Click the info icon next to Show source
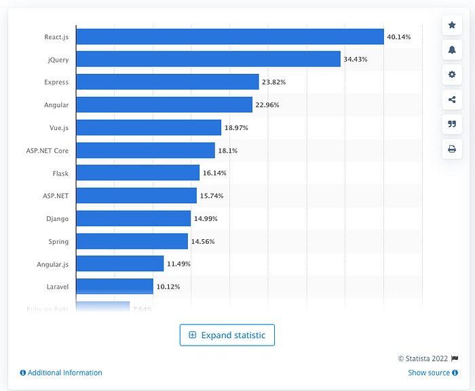This screenshot has height=391, width=475. [x=455, y=373]
